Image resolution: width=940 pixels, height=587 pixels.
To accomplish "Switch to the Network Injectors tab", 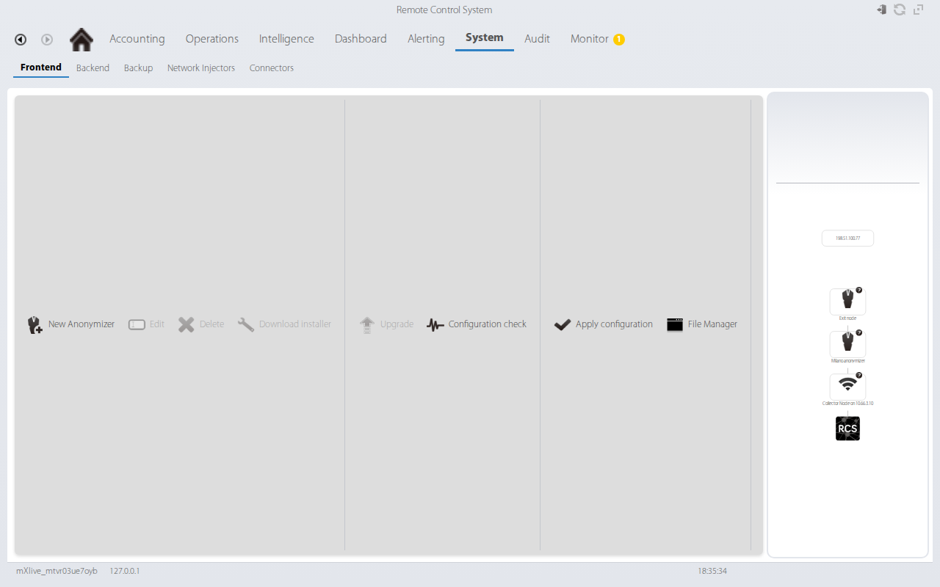I will coord(201,68).
